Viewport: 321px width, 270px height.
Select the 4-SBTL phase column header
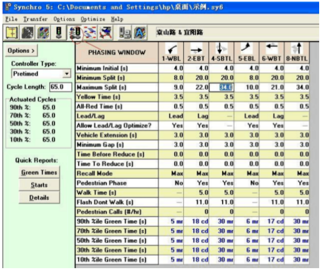(x=222, y=53)
